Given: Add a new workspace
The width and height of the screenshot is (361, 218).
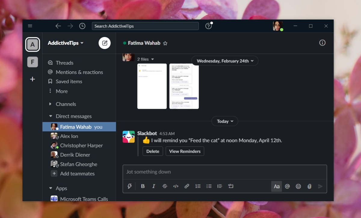Looking at the screenshot, I should point(32,79).
